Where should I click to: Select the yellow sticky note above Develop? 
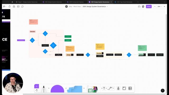click(x=100, y=46)
